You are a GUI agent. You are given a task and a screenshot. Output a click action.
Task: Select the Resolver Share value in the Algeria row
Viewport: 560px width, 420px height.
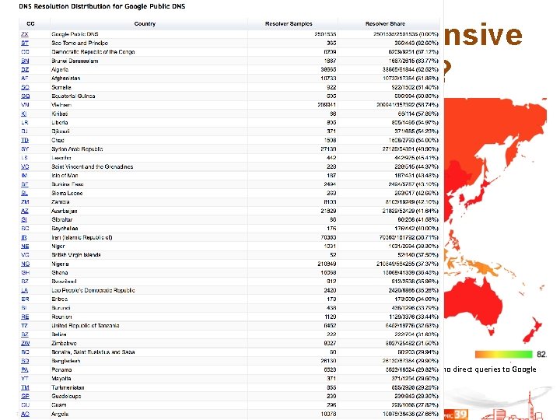pyautogui.click(x=411, y=70)
